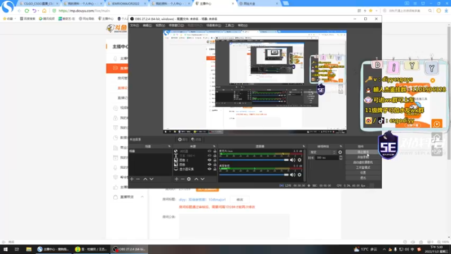
Task: Click transition duration 300 ms field
Action: click(327, 158)
